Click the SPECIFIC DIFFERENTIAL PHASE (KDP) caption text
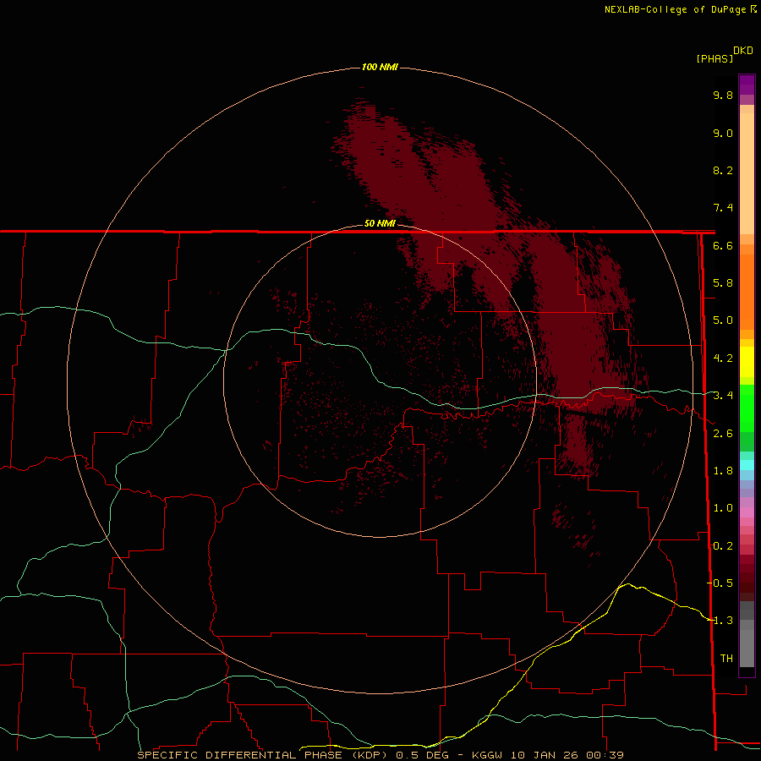Screen dimensions: 761x761 tap(262, 755)
